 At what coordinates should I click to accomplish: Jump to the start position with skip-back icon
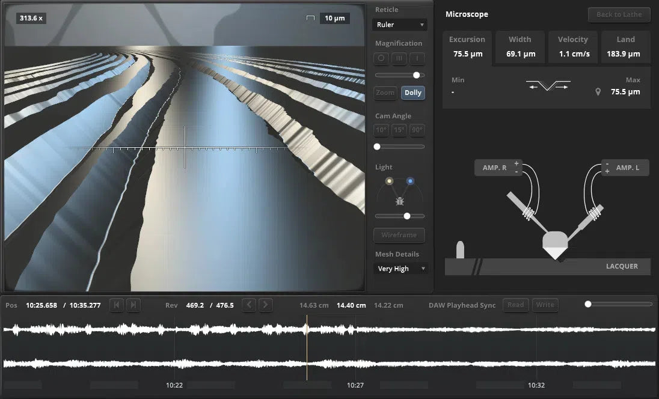[x=117, y=305]
